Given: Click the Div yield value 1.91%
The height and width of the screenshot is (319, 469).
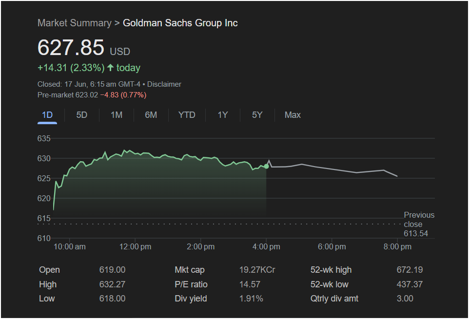Looking at the screenshot, I should point(251,299).
